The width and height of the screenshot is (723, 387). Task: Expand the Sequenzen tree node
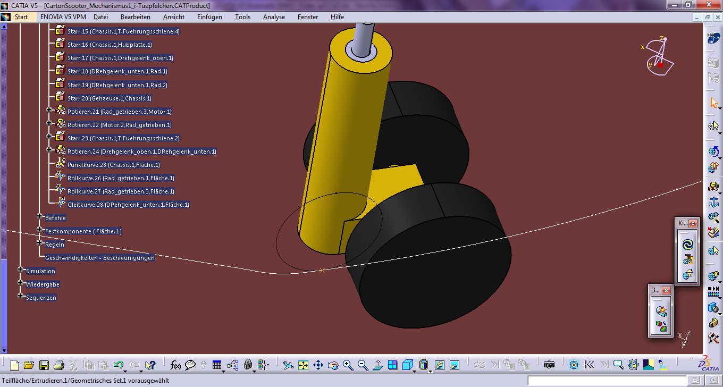coord(20,296)
